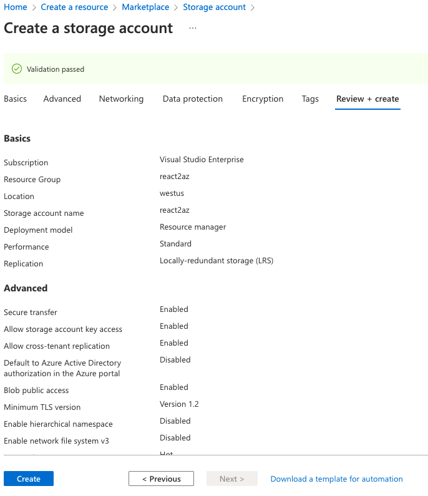Click Disabled value for hierarchical namespace
Viewport: 428px width, 496px height.
click(x=175, y=421)
